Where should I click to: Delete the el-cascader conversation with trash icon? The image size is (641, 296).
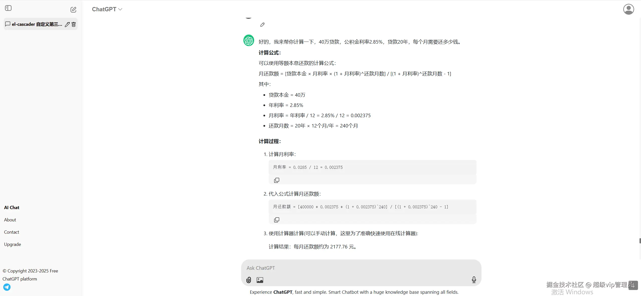pyautogui.click(x=74, y=24)
